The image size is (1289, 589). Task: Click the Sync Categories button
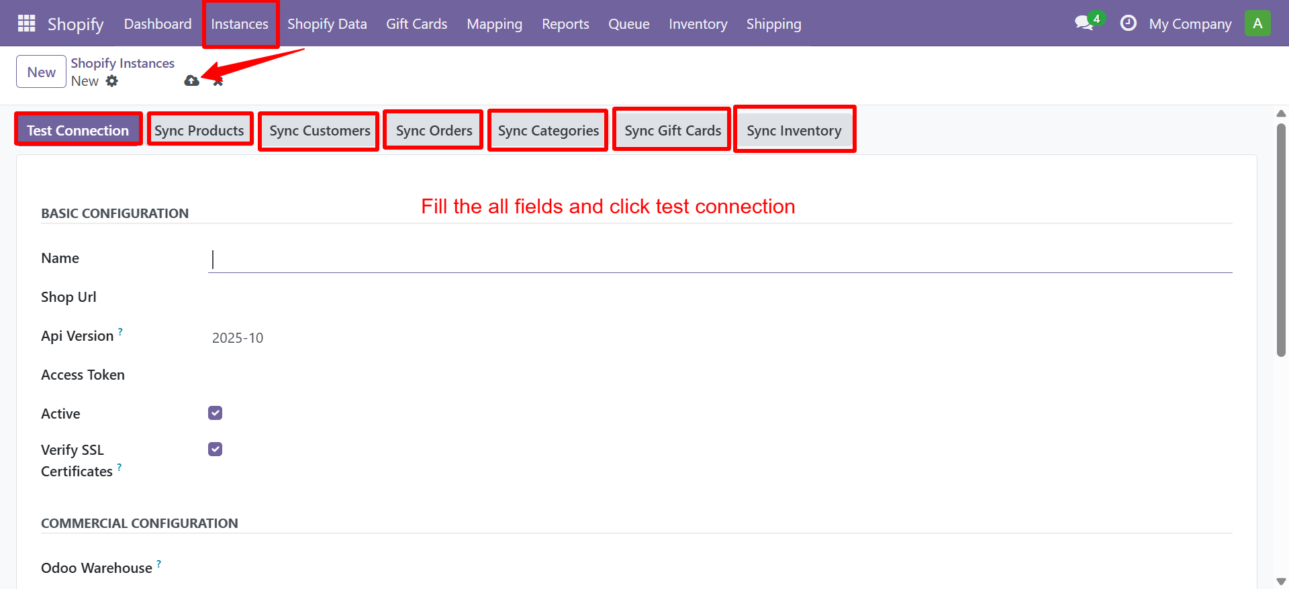(548, 130)
